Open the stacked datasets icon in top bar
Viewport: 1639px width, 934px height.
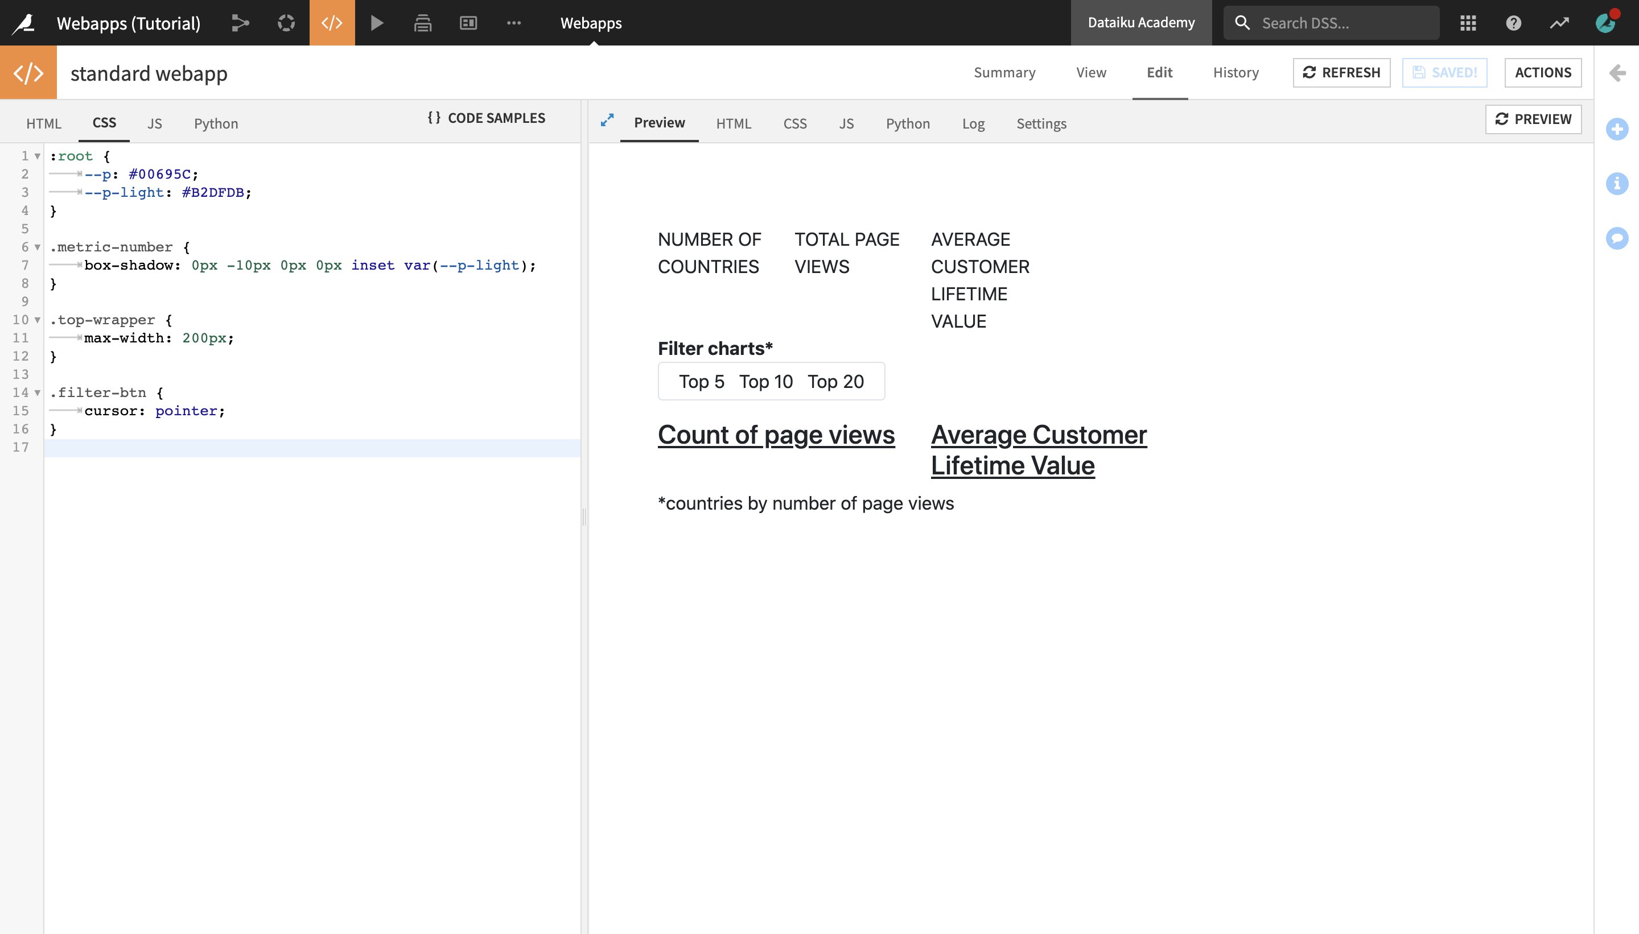(423, 23)
